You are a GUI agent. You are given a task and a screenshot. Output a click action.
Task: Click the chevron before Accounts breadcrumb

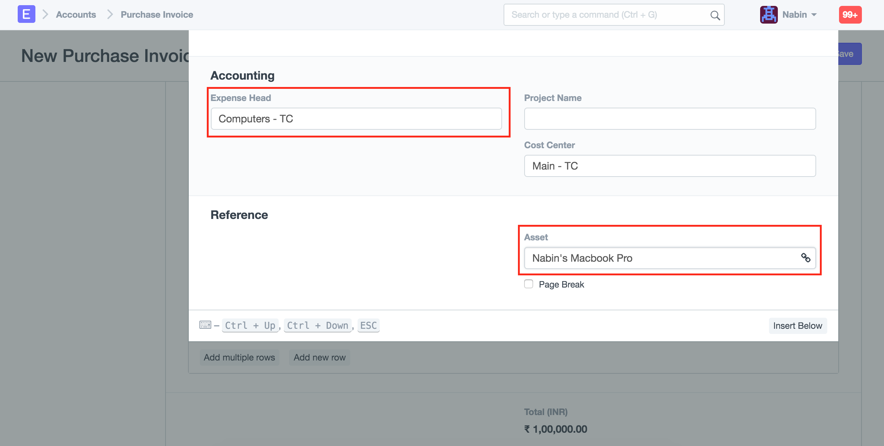click(x=45, y=14)
